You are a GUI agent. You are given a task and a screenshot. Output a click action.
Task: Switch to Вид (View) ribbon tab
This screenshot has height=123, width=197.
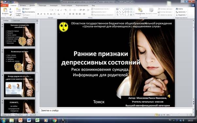click(x=93, y=6)
